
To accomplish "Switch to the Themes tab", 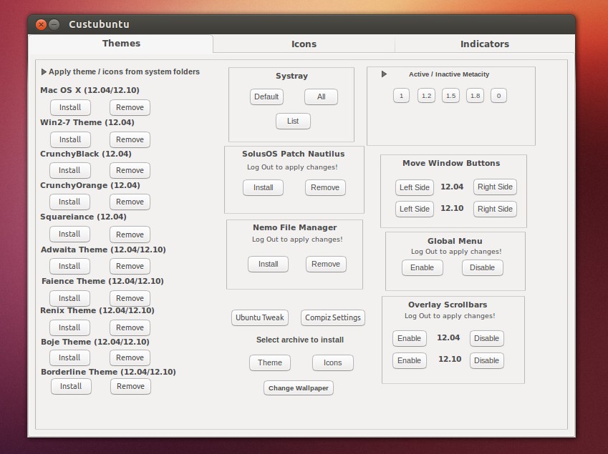I will [x=121, y=44].
